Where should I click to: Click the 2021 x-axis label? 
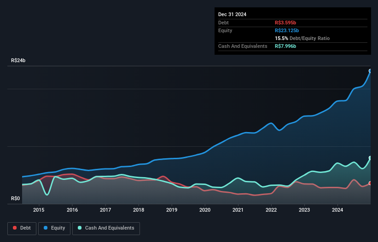tap(238, 210)
